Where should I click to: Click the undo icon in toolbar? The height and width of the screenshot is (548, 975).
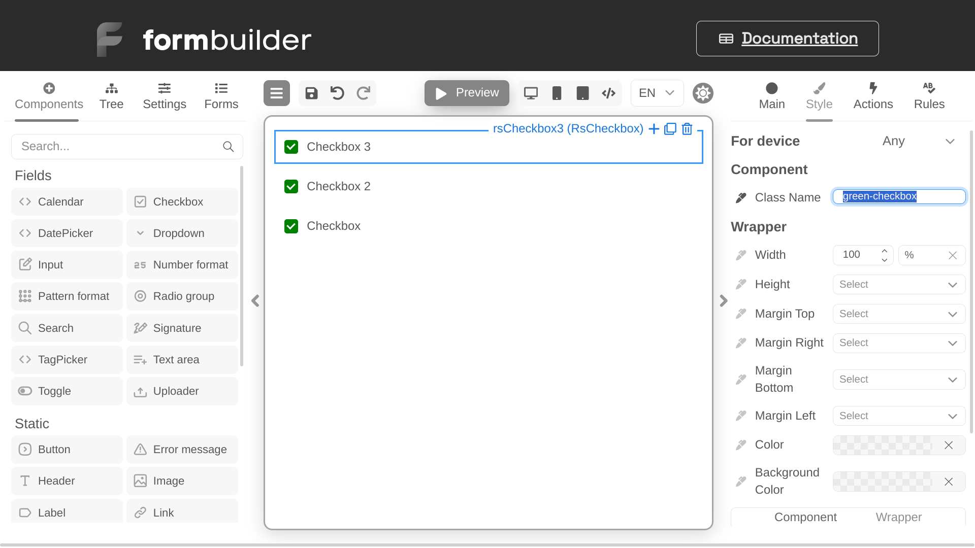point(337,93)
